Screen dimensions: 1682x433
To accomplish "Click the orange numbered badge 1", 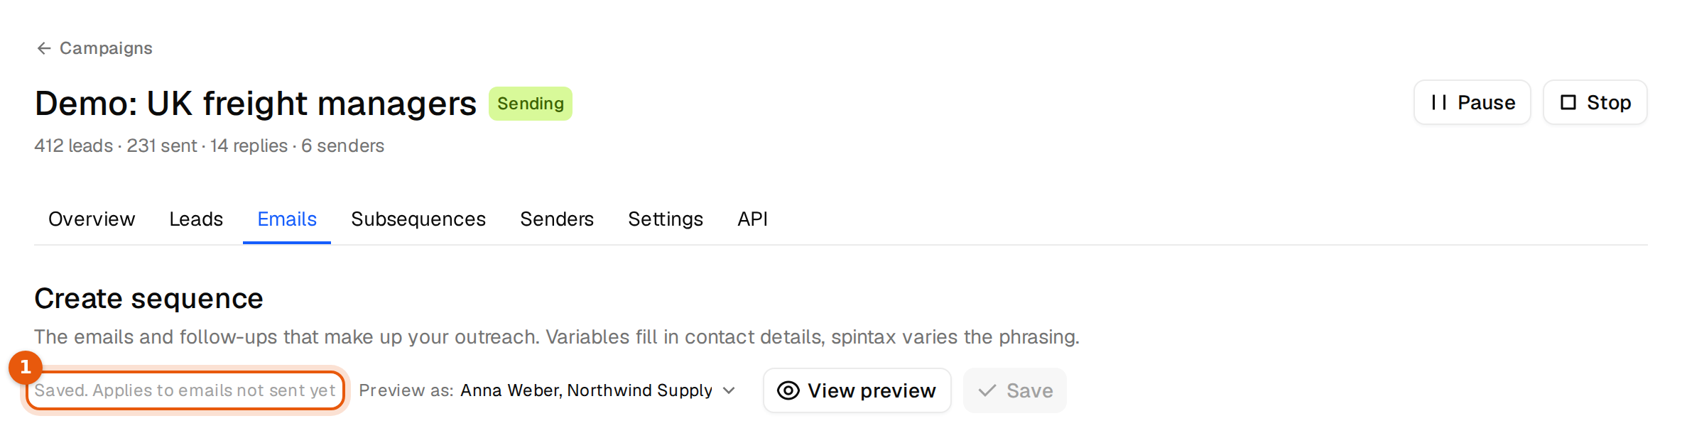I will click(x=26, y=367).
